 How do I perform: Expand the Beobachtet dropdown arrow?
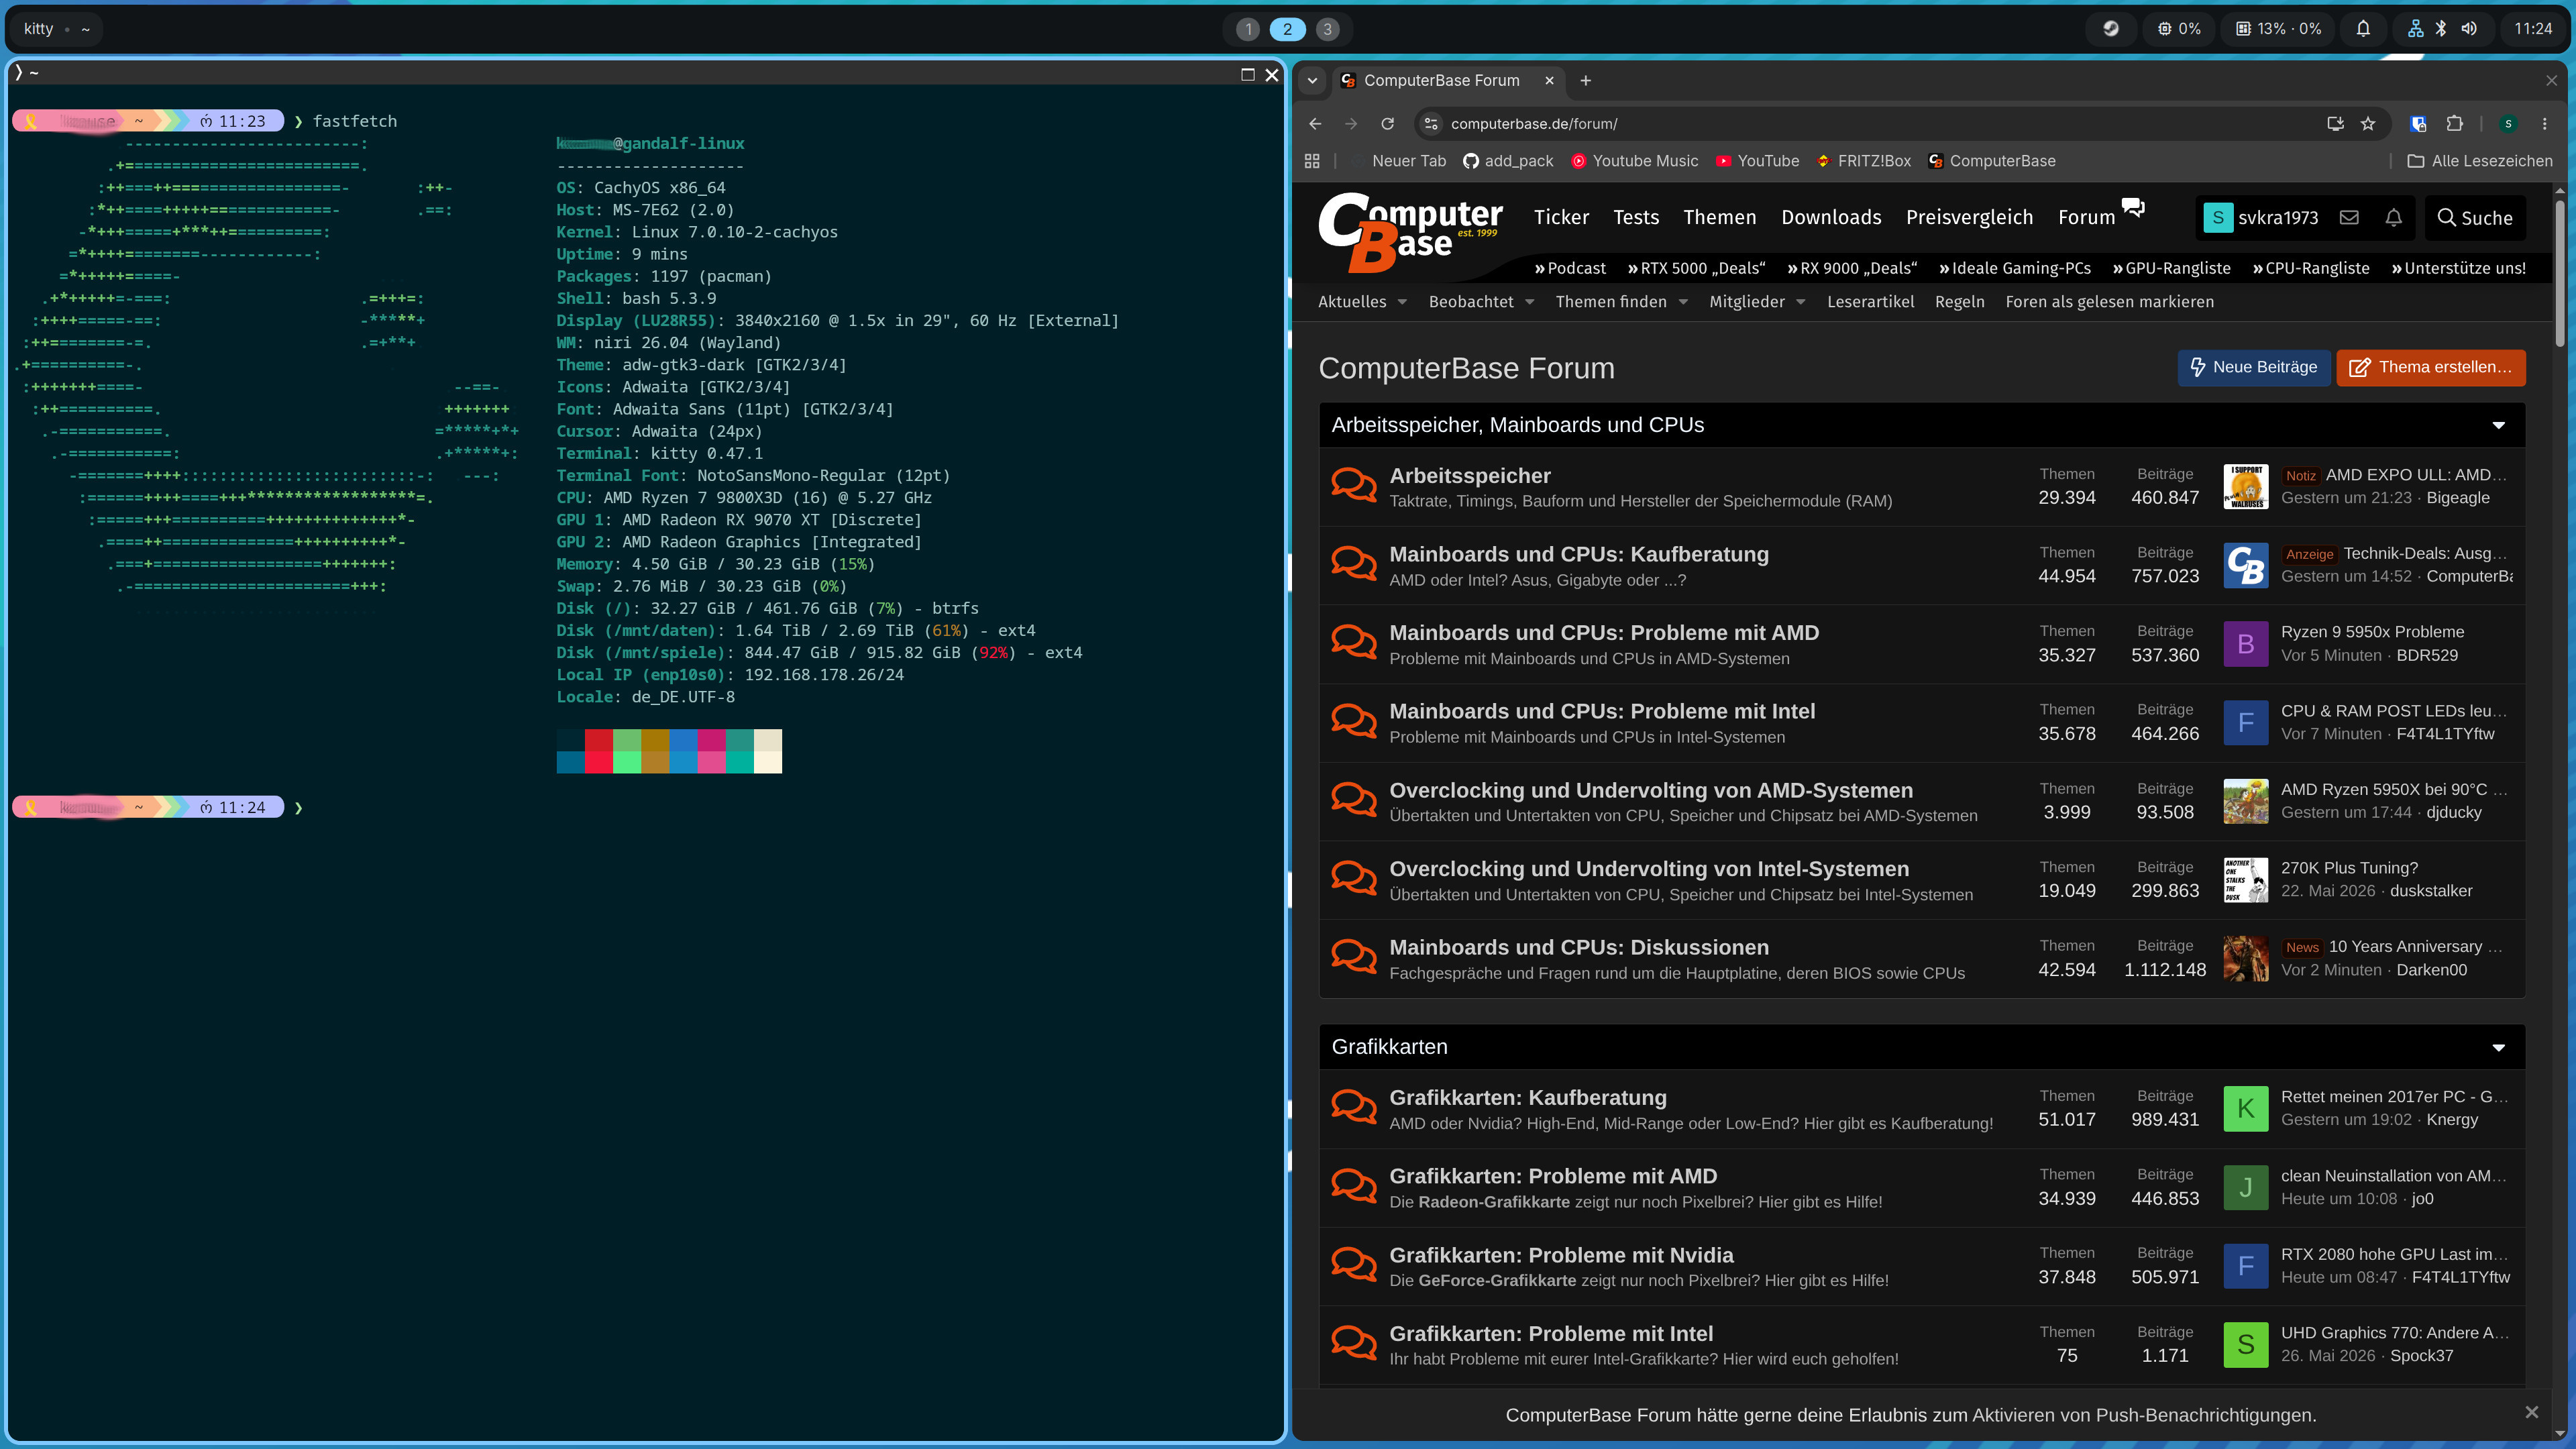point(1529,302)
